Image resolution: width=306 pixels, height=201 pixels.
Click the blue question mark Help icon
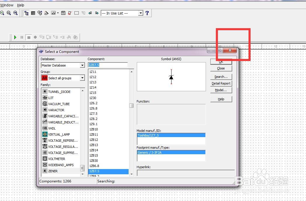147,13
